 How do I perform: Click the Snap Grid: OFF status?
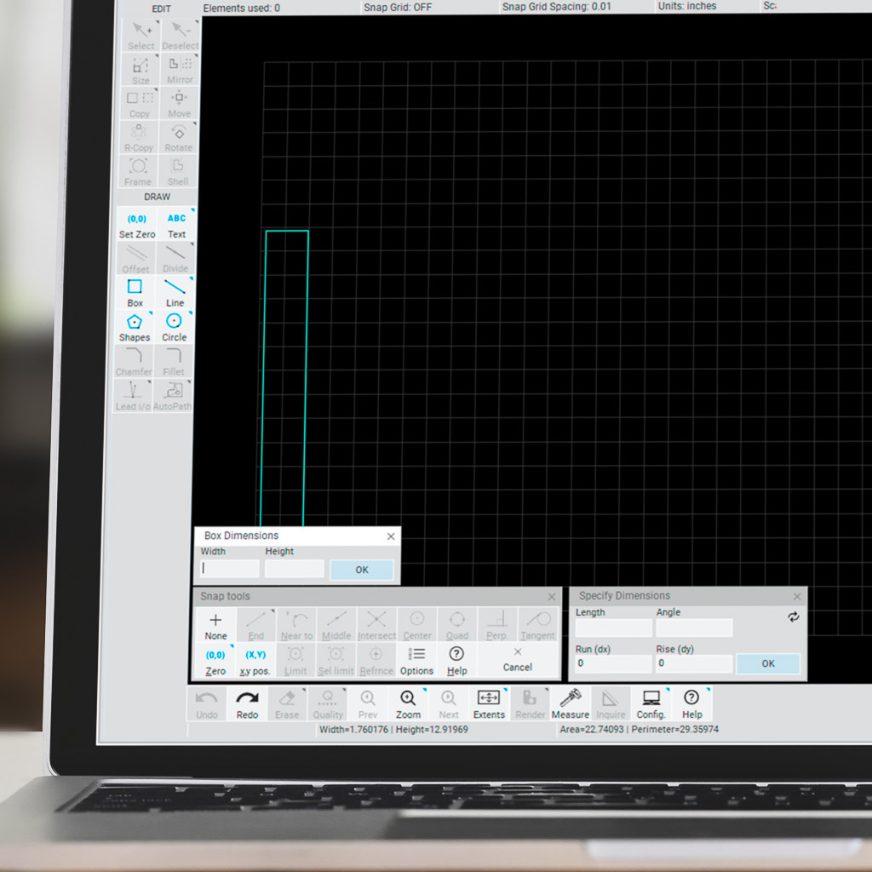(398, 7)
